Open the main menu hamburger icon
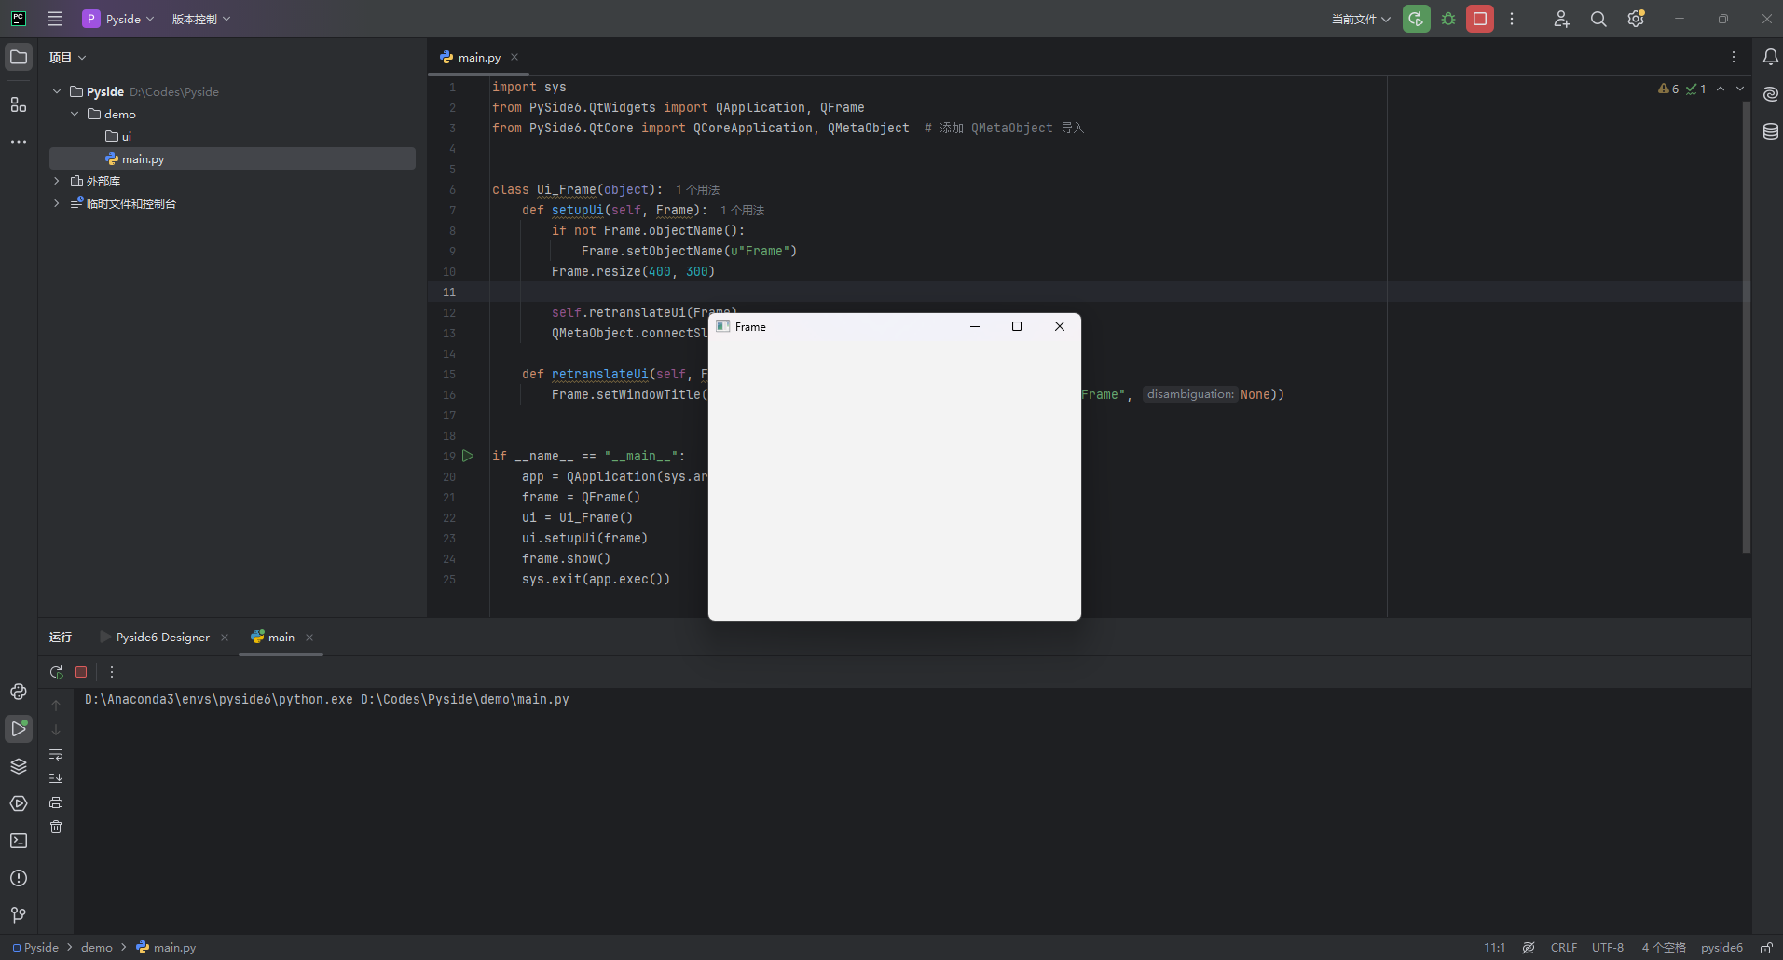This screenshot has width=1783, height=960. pyautogui.click(x=55, y=19)
